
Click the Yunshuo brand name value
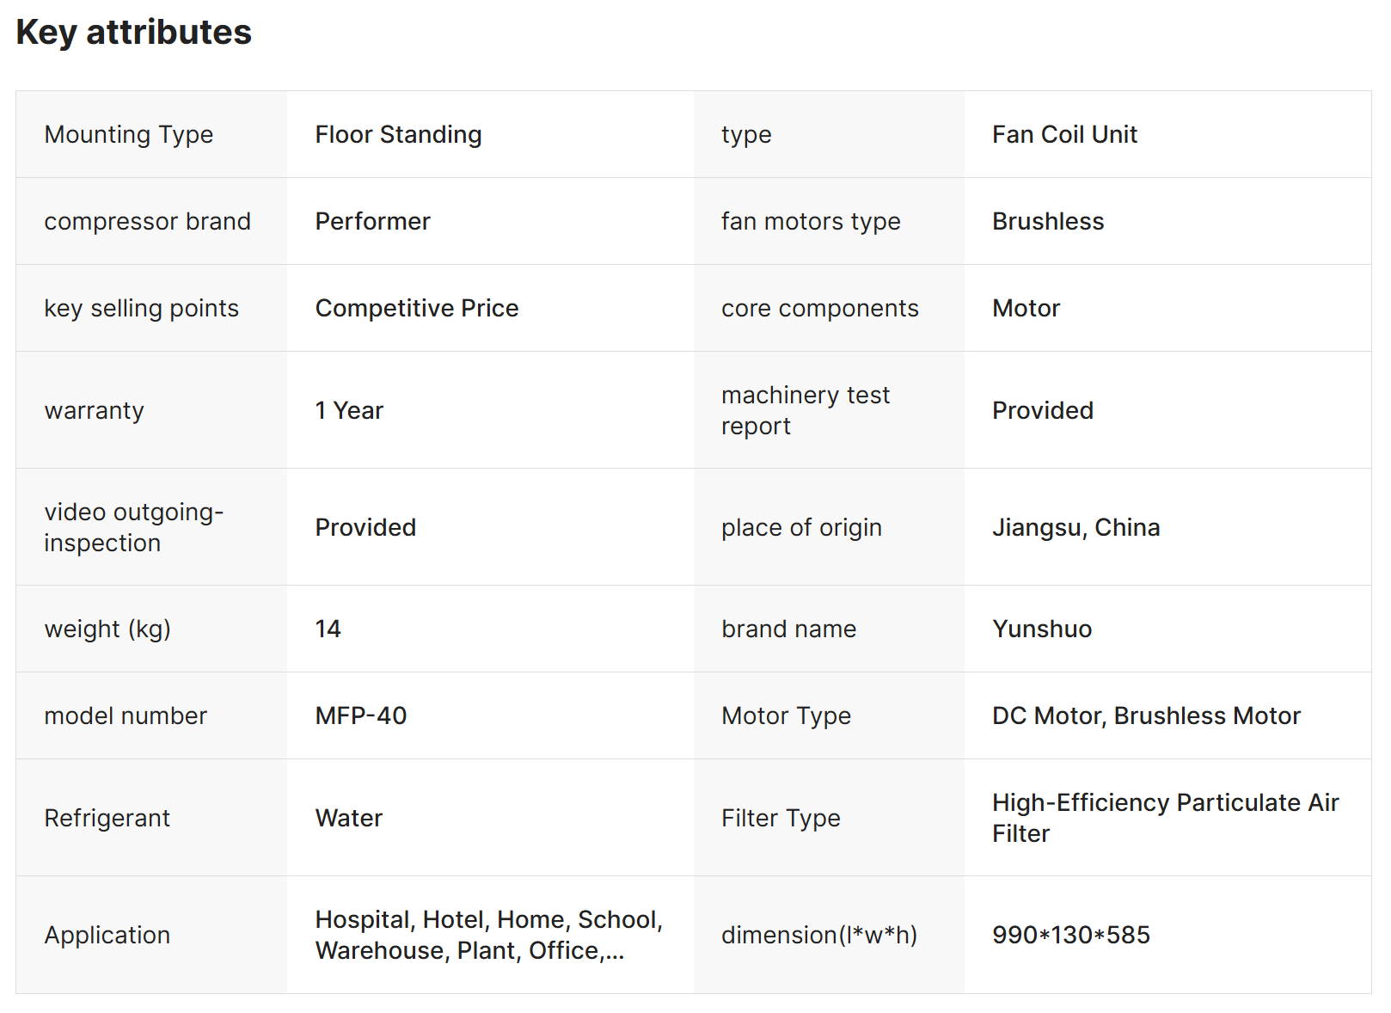[x=1042, y=629]
